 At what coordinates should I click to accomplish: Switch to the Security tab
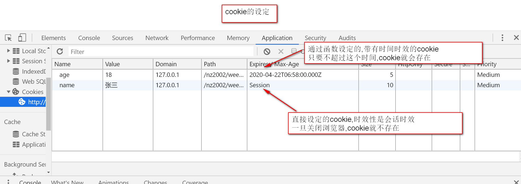(x=315, y=38)
